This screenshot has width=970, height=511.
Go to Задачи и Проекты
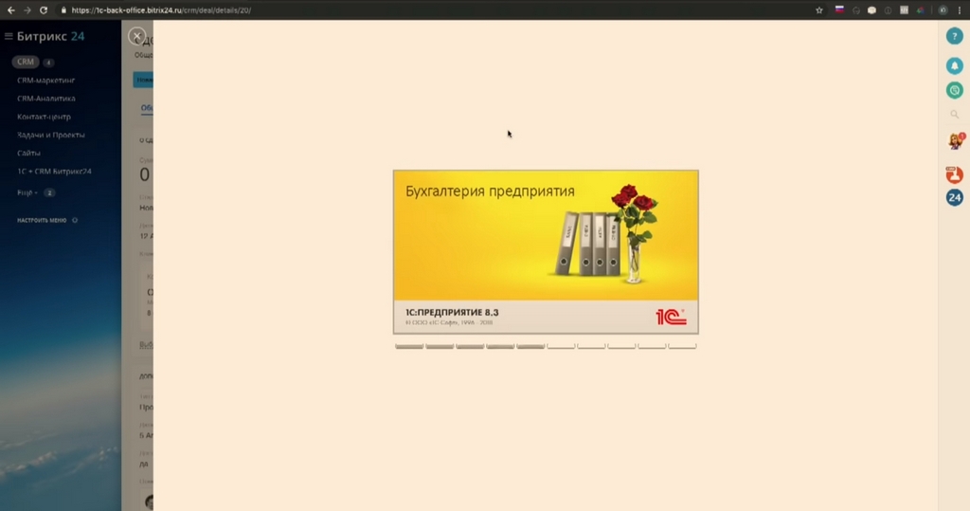[x=51, y=135]
